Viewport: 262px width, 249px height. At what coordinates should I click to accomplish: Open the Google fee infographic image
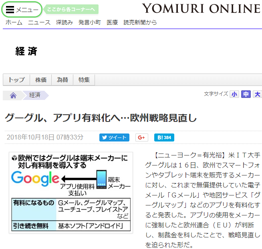pos(71,193)
